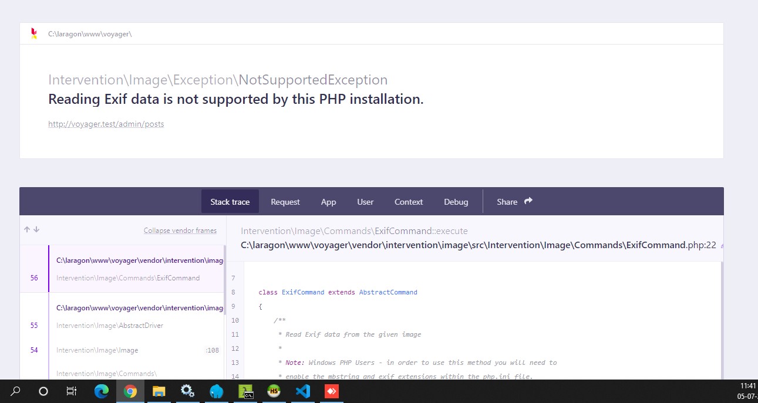758x403 pixels.
Task: Select stack frame 54 Intervention\Image\Image
Action: [122, 350]
